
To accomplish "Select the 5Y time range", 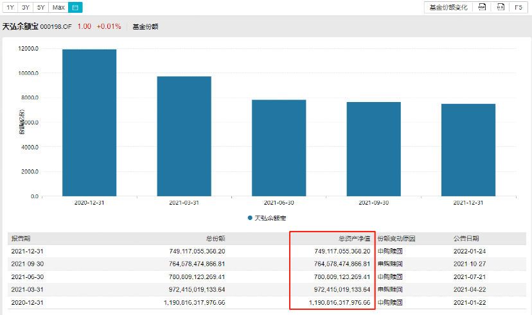I will 40,8.
